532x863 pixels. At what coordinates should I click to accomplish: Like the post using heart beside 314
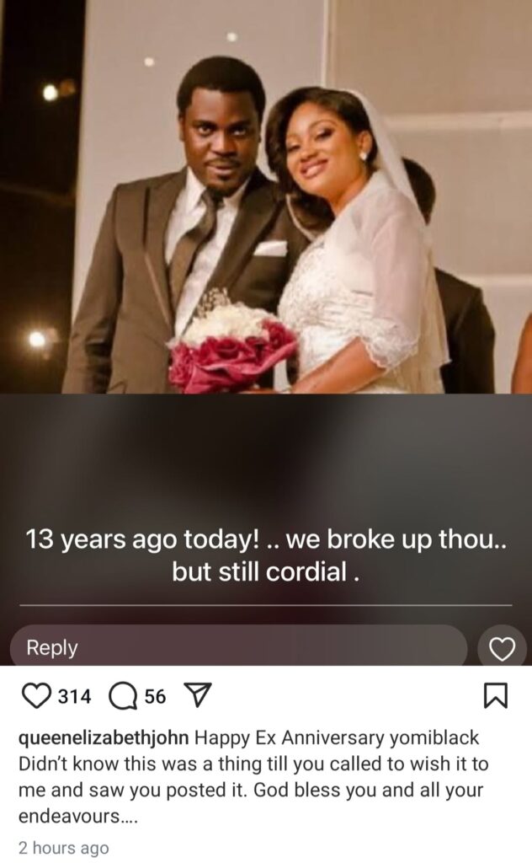point(35,696)
